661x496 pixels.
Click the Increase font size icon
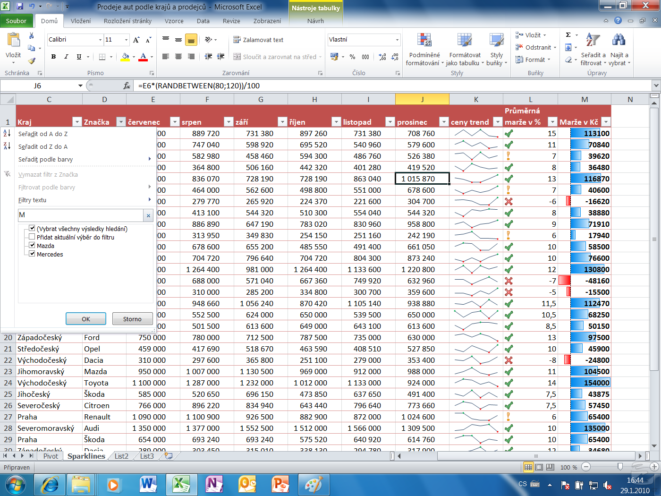coord(136,40)
